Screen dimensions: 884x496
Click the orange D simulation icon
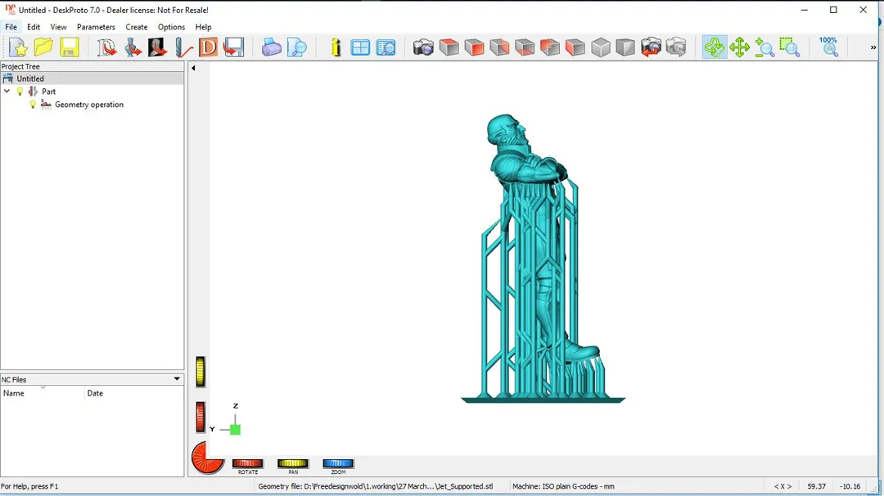(x=208, y=47)
